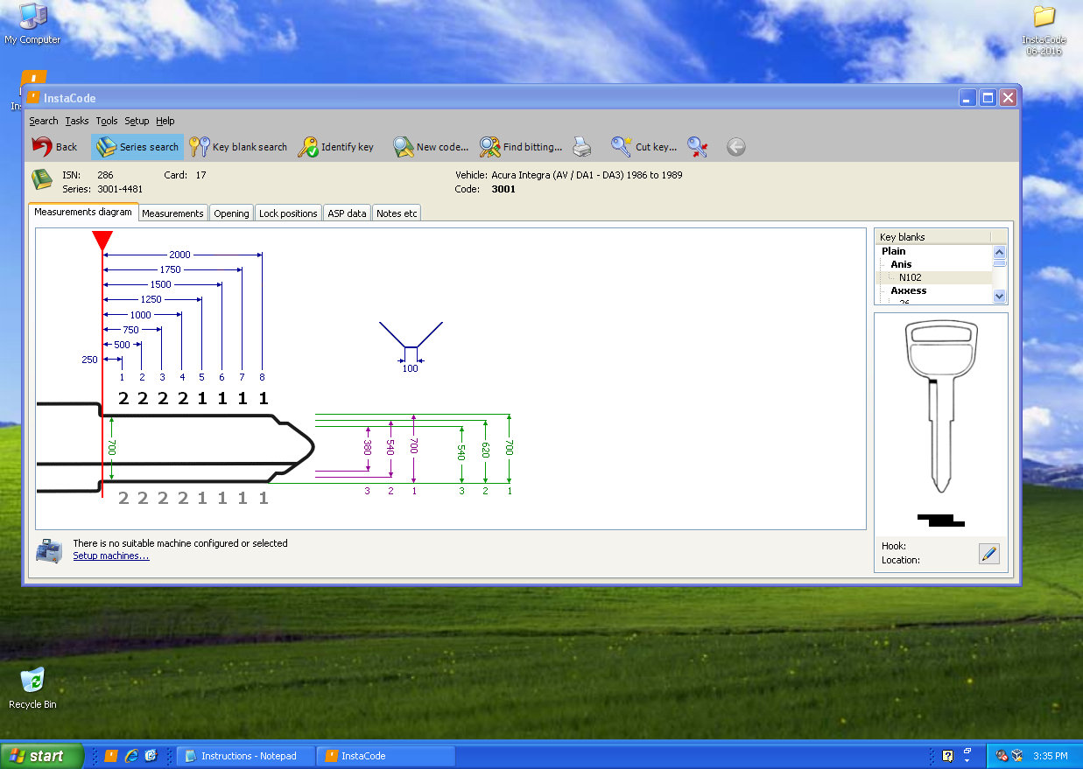This screenshot has width=1083, height=769.
Task: Click the pencil edit icon beside Hook
Action: (x=988, y=553)
